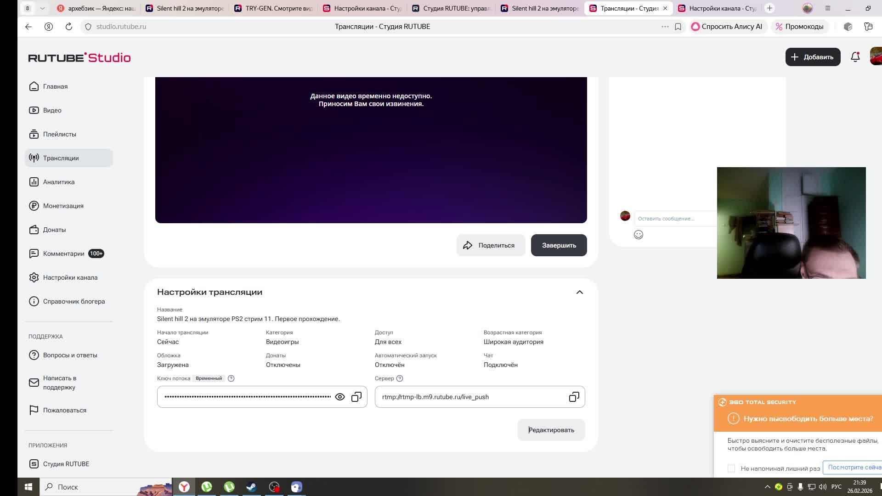Check the Не напоминай лишний раз box

tap(731, 468)
